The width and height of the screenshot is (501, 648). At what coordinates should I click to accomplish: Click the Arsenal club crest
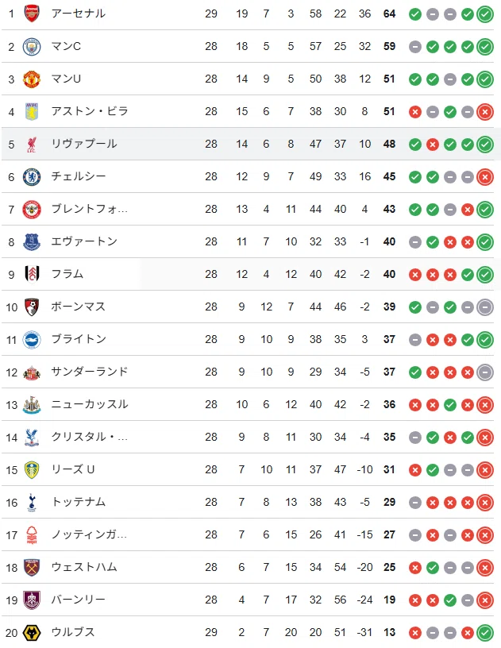point(32,13)
